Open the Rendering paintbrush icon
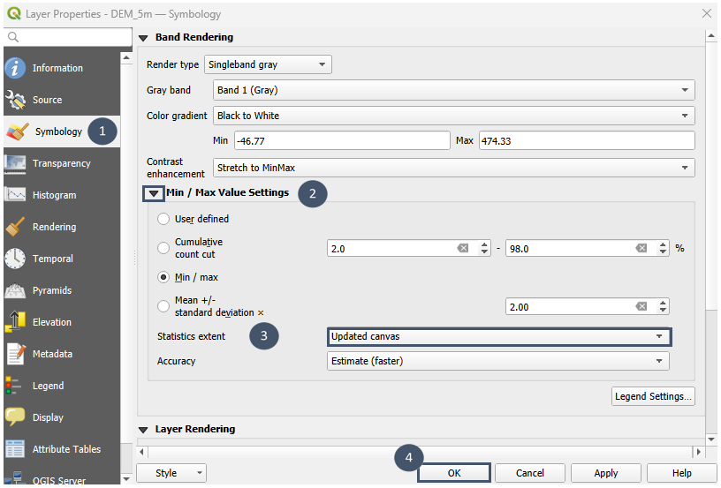 click(x=16, y=227)
